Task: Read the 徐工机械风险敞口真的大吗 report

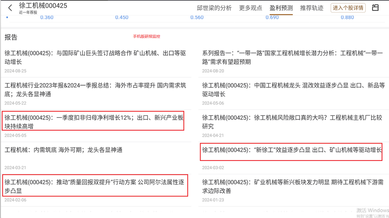Action: pyautogui.click(x=292, y=122)
